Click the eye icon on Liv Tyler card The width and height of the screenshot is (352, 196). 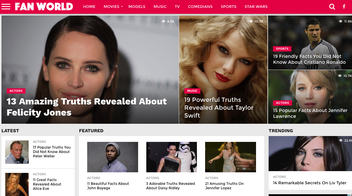[x=341, y=140]
